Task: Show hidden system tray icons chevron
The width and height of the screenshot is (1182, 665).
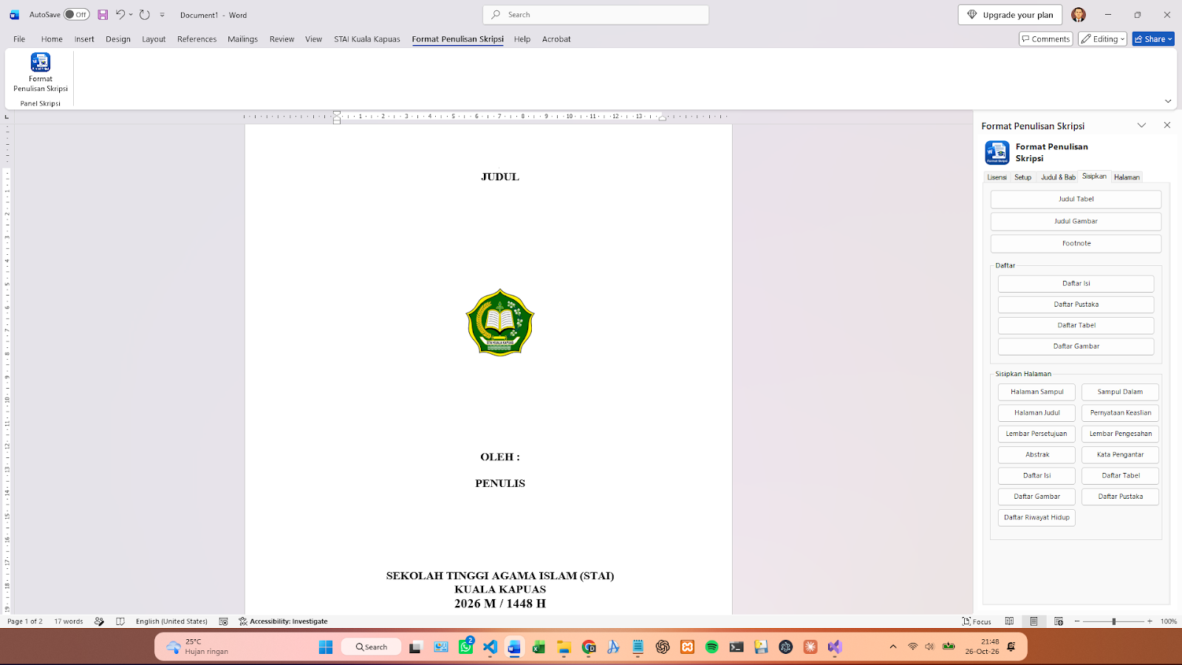Action: click(x=892, y=647)
